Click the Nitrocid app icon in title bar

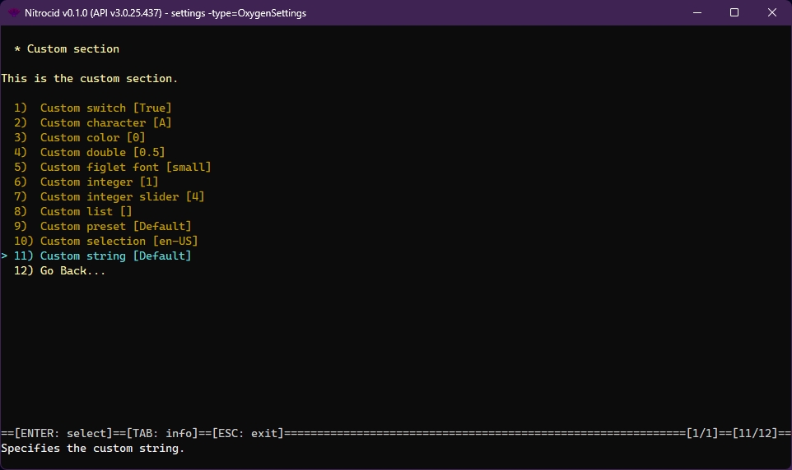[14, 12]
